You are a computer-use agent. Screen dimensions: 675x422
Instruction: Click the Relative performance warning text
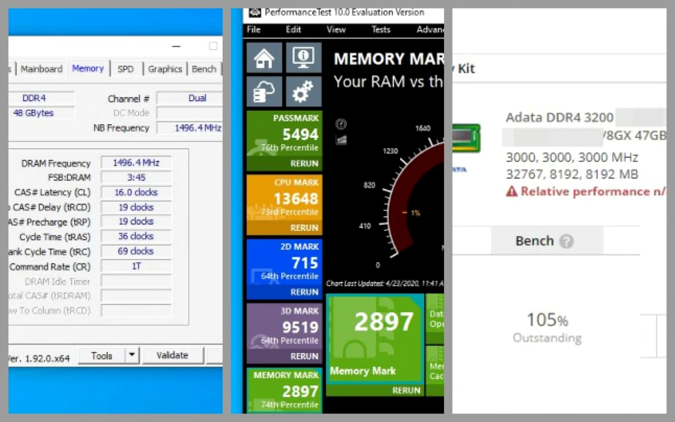593,191
